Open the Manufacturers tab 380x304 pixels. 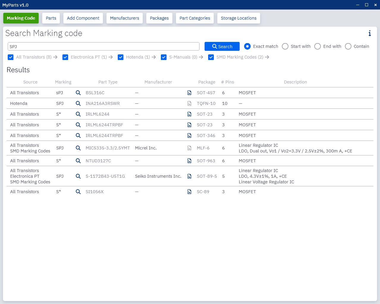point(125,18)
